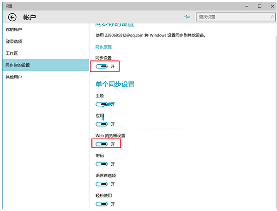This screenshot has height=211, width=277.
Task: Switch off Web 浏览器设置 sync
Action: tap(102, 144)
